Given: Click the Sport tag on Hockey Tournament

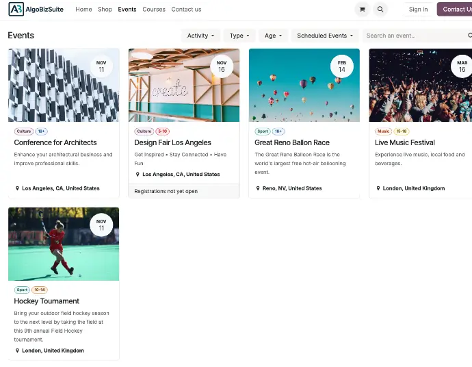Looking at the screenshot, I should (22, 290).
